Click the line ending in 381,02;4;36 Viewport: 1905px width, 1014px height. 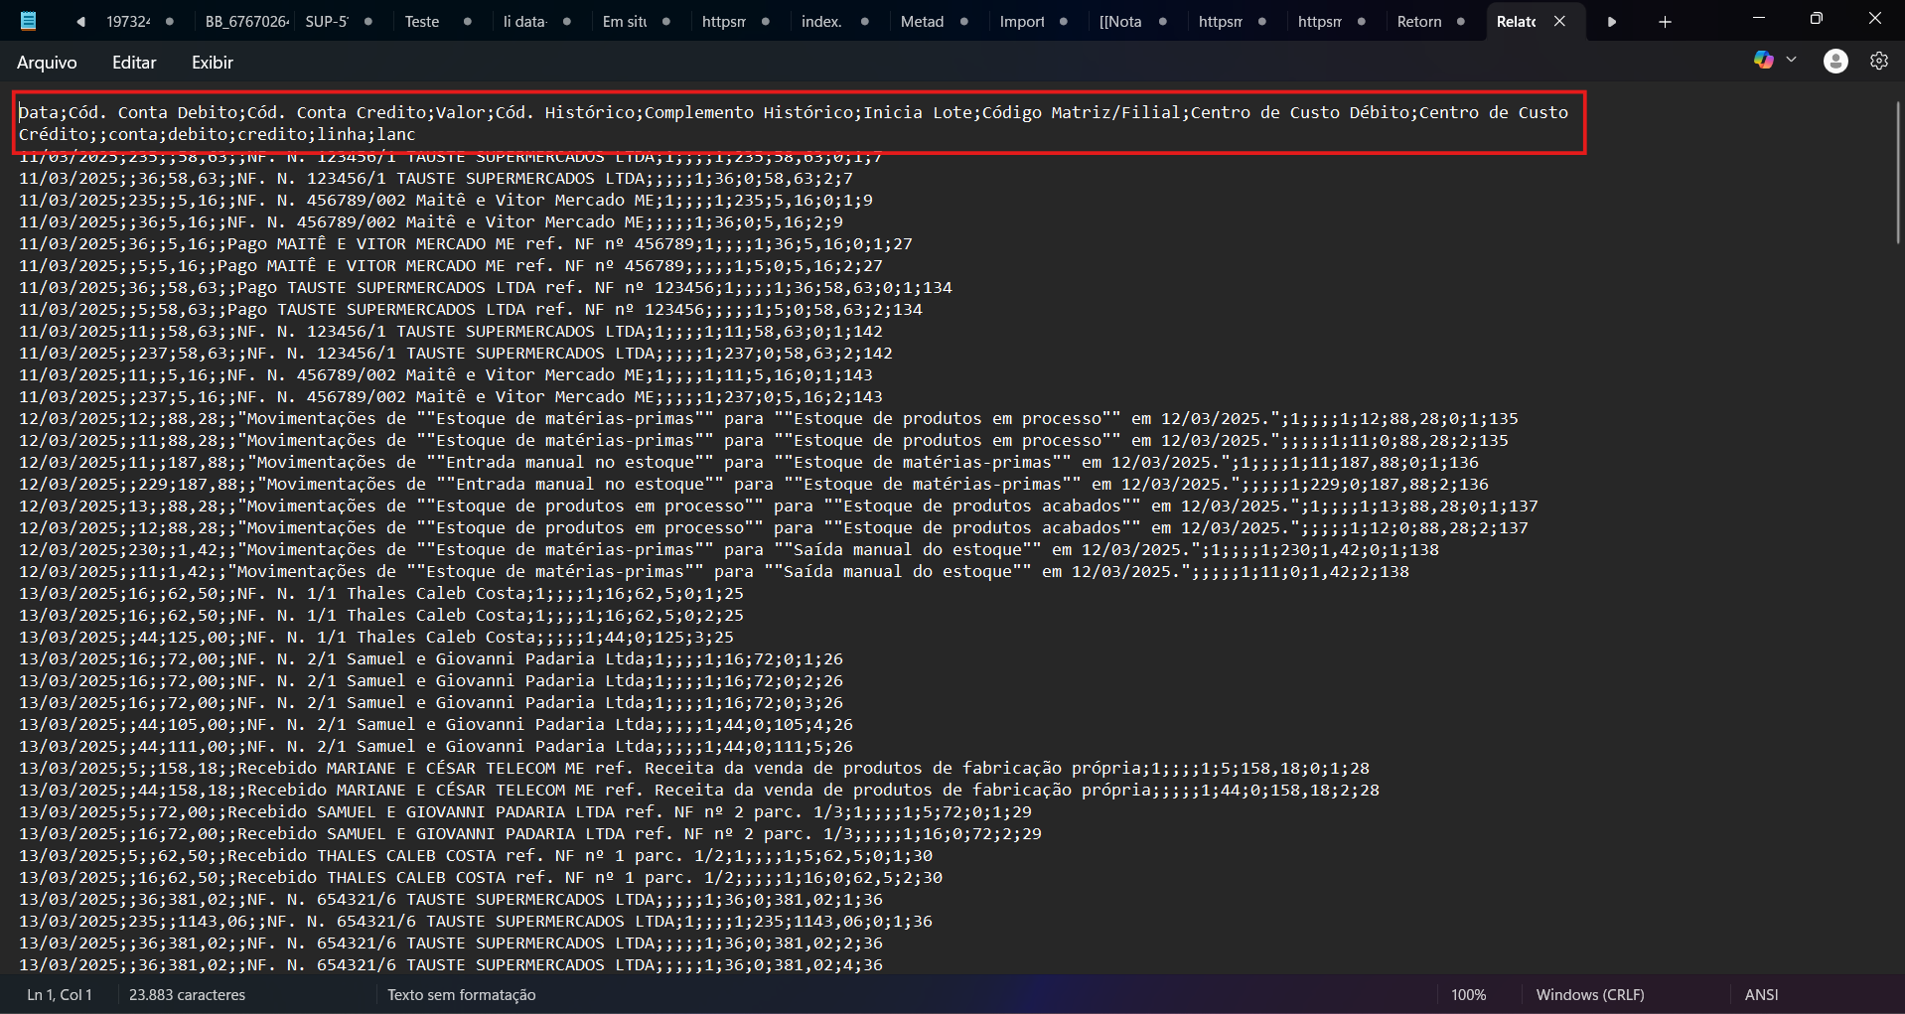451,964
